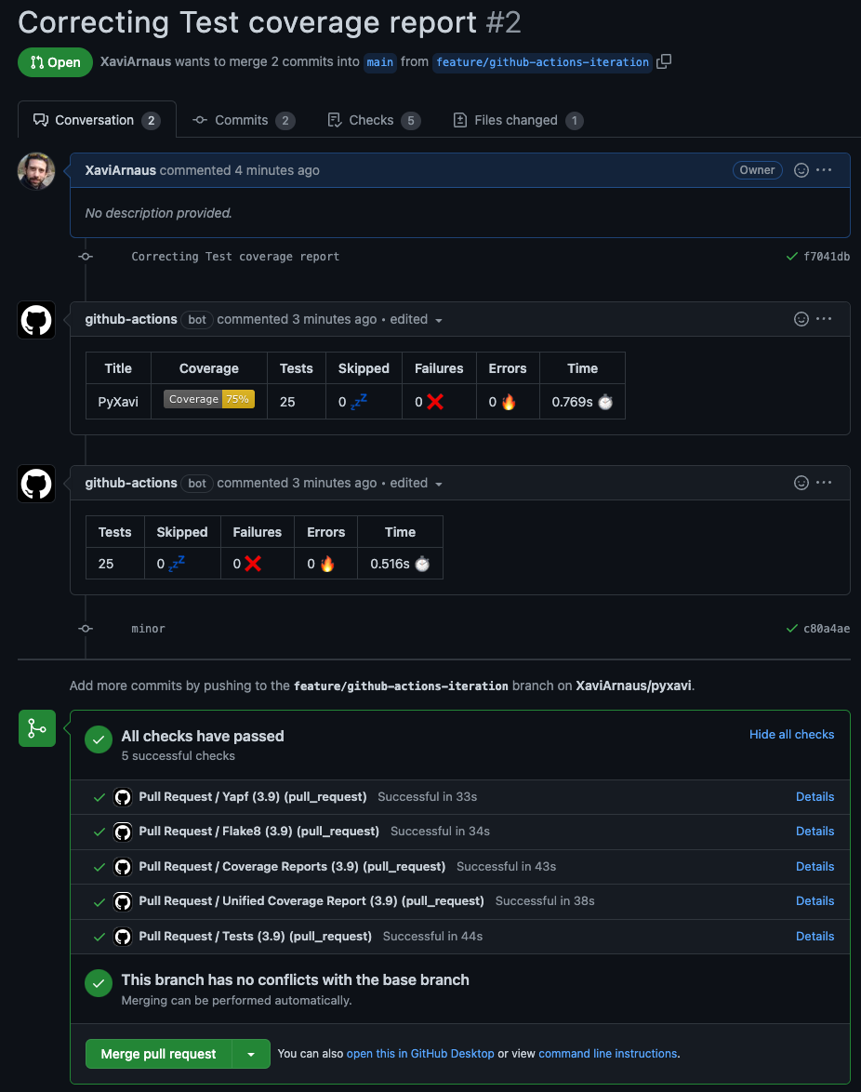
Task: Click github-actions avatar on first bot comment
Action: (36, 320)
